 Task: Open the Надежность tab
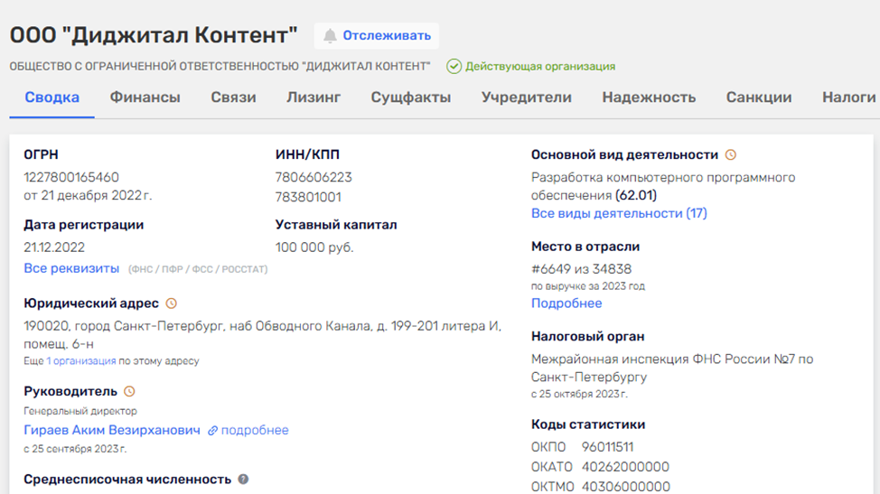pyautogui.click(x=649, y=98)
